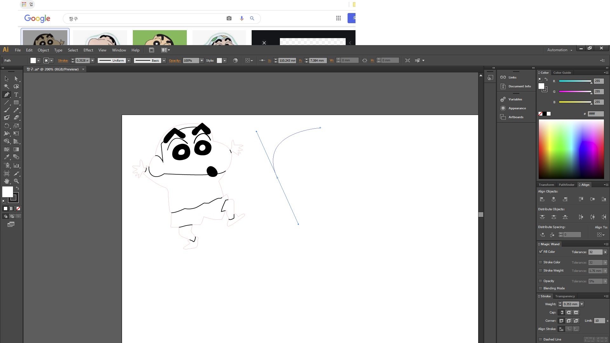Open the Basic brush definition dropdown

164,60
